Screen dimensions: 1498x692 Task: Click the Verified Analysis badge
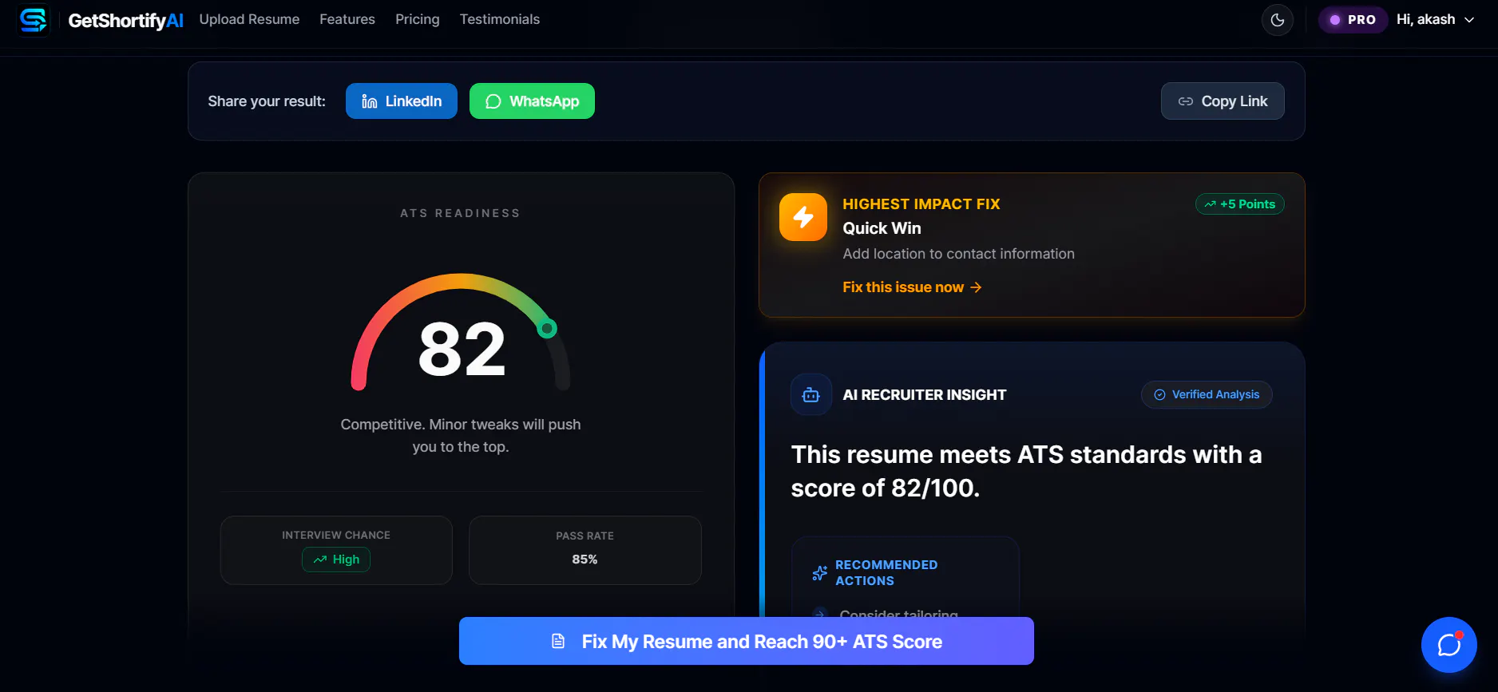pos(1207,395)
